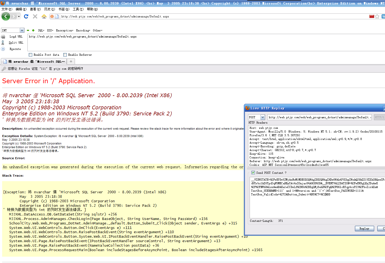The width and height of the screenshot is (385, 263).
Task: Click the green minus icon in HackBar
Action: pos(28,30)
